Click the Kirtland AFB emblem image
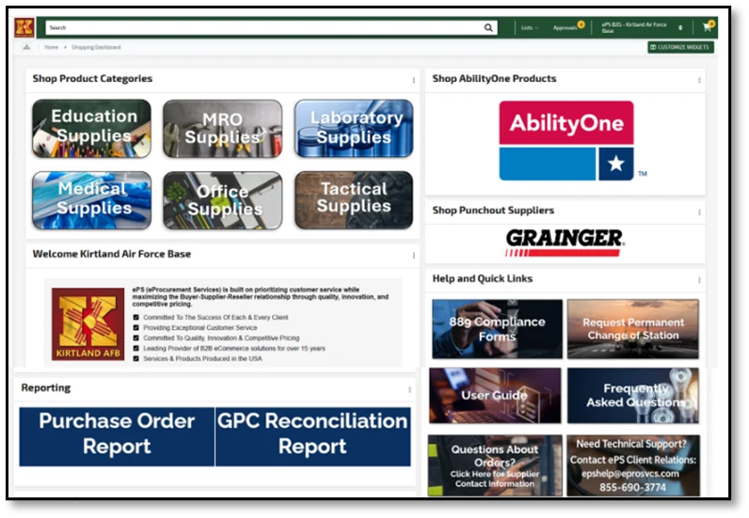Image resolution: width=749 pixels, height=518 pixels. pyautogui.click(x=88, y=323)
